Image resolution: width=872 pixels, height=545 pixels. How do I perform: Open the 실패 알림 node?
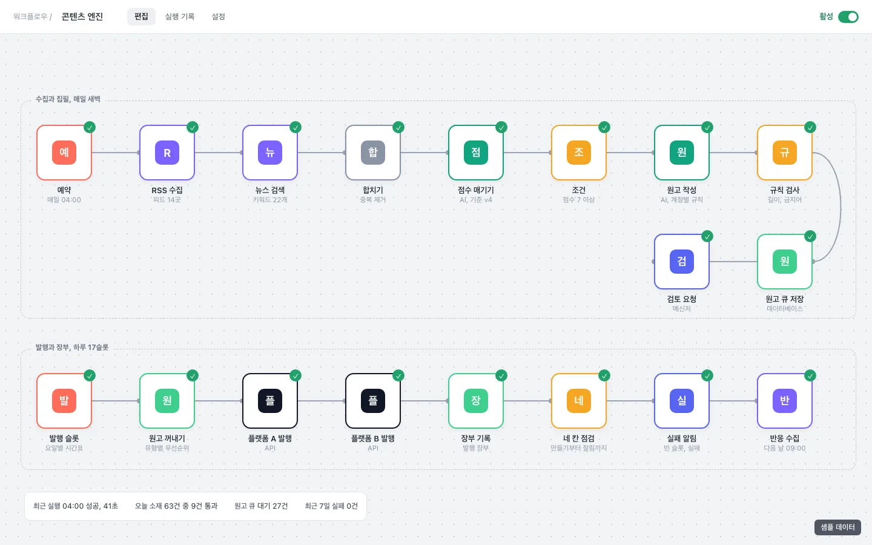pyautogui.click(x=682, y=401)
